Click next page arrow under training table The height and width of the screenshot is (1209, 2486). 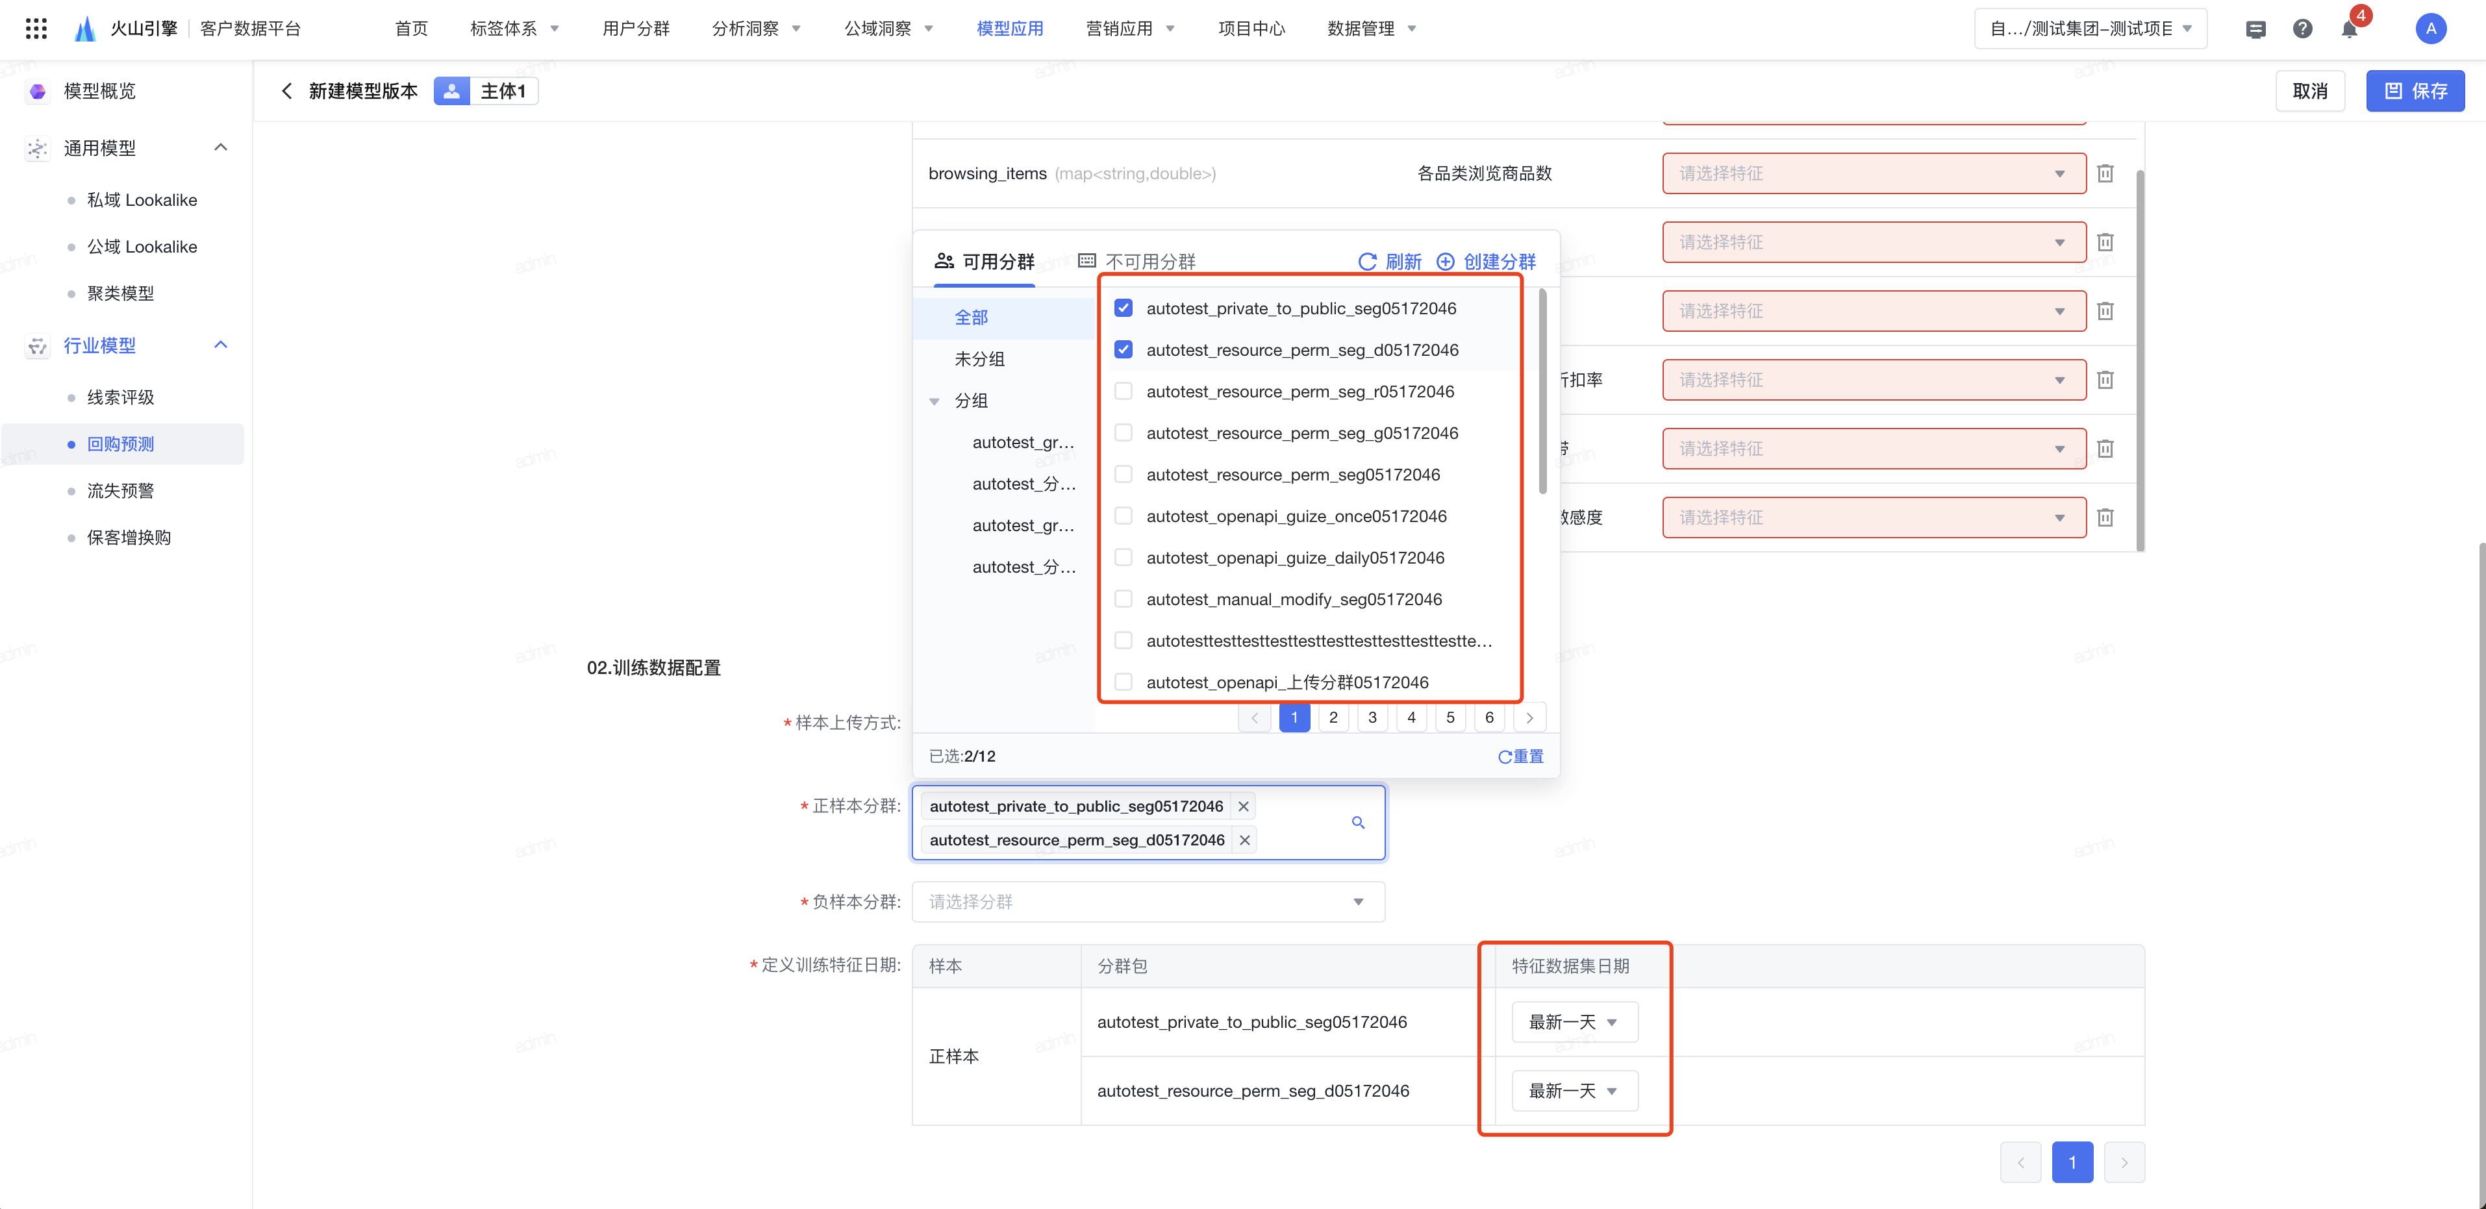(2124, 1163)
